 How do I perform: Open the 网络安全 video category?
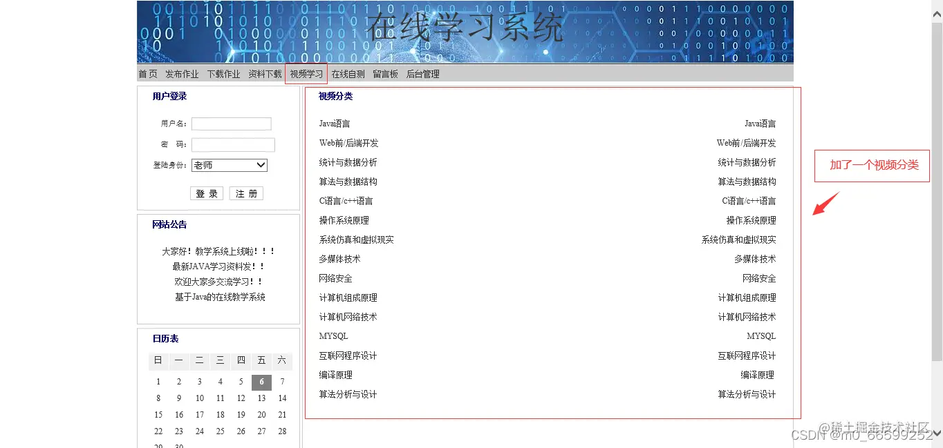tap(335, 278)
